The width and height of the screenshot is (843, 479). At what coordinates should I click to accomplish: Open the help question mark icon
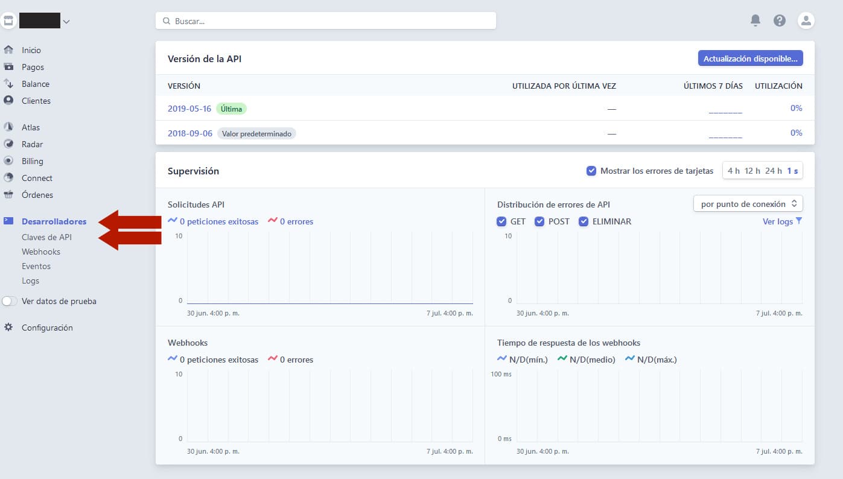coord(780,21)
